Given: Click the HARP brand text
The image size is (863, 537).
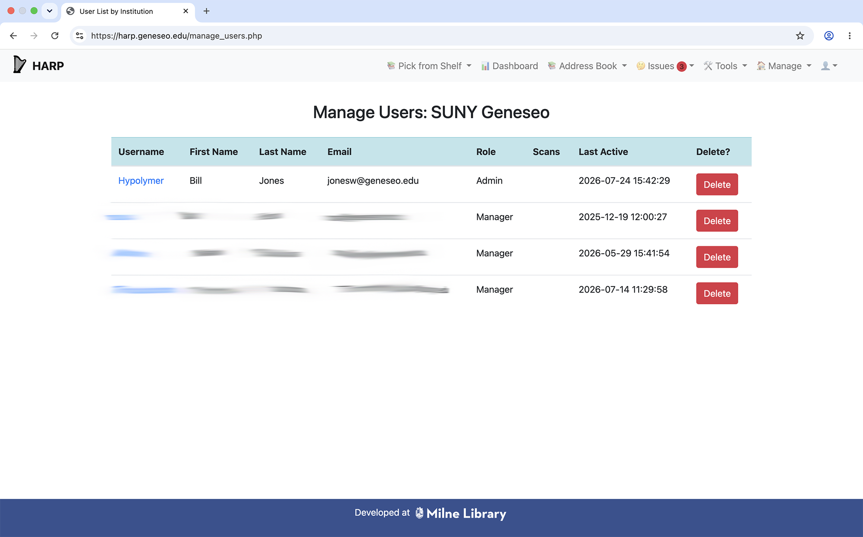Looking at the screenshot, I should [x=48, y=66].
